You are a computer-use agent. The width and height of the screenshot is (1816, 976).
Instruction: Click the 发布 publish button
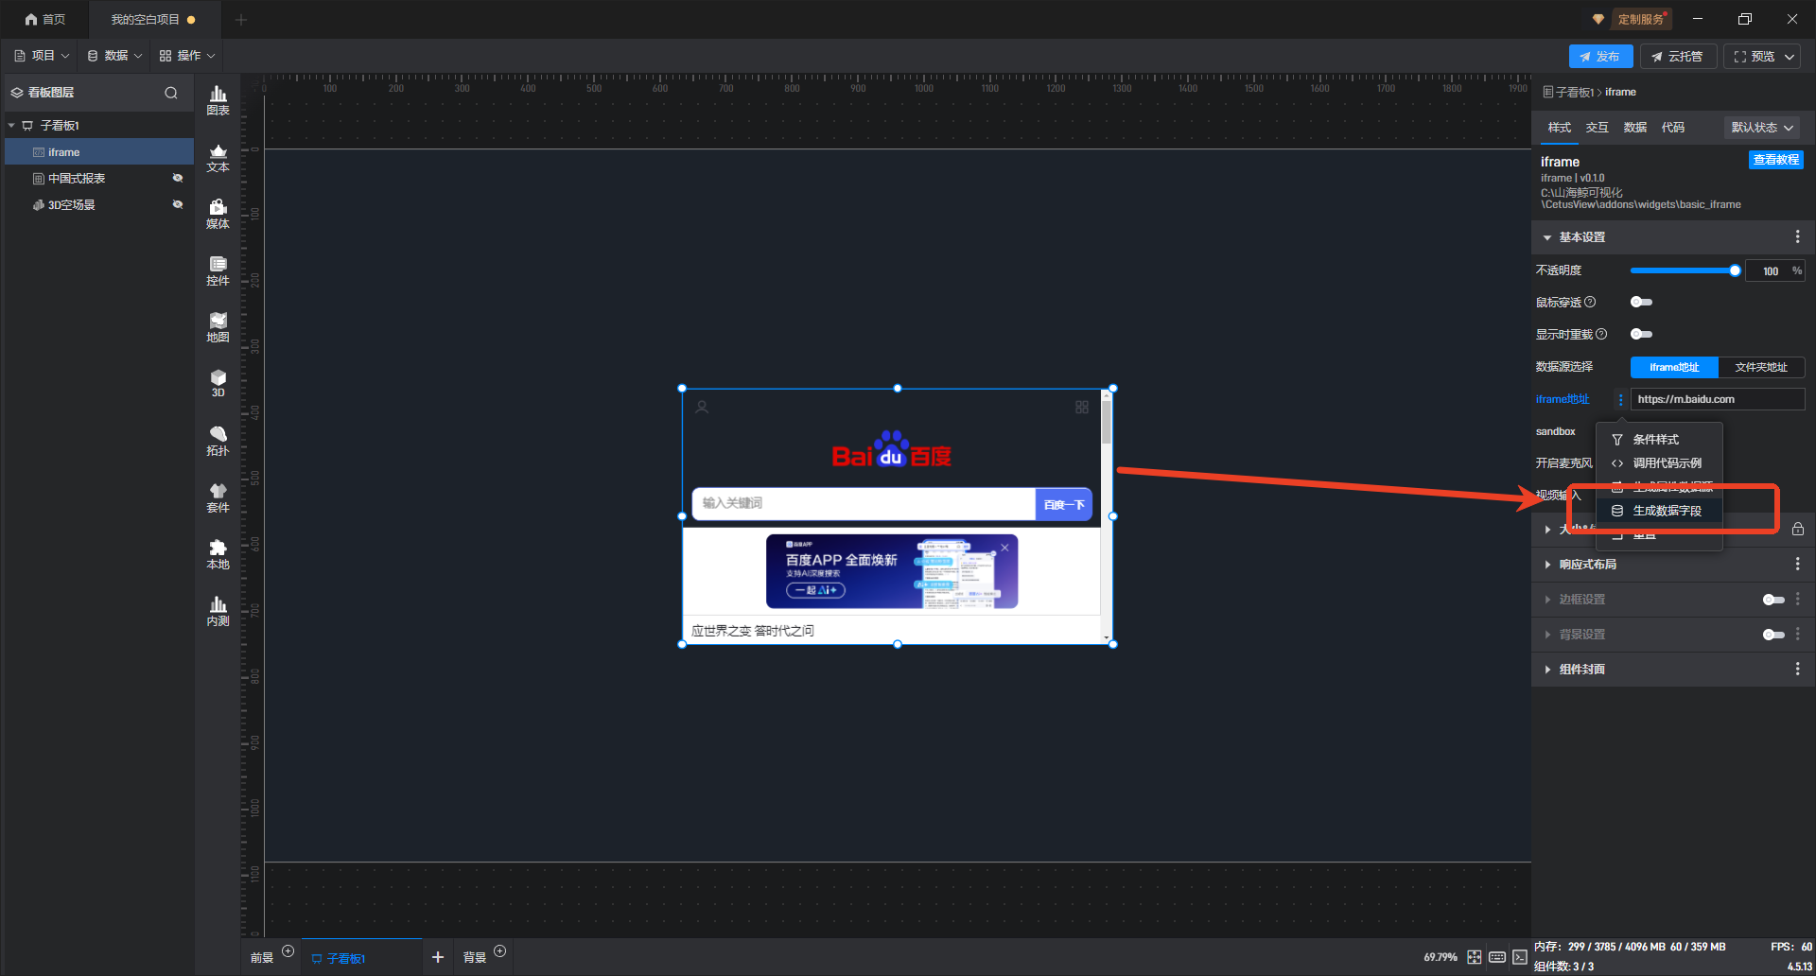pos(1599,57)
